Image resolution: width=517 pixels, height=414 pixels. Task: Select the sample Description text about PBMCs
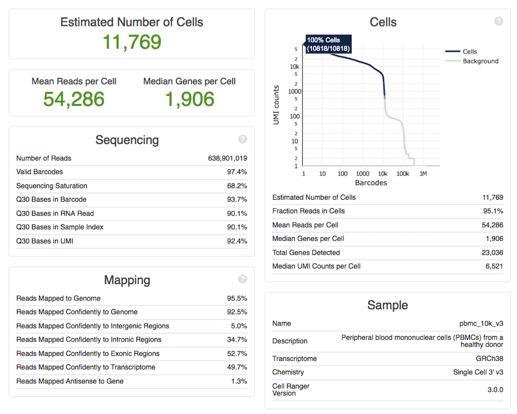(x=422, y=341)
